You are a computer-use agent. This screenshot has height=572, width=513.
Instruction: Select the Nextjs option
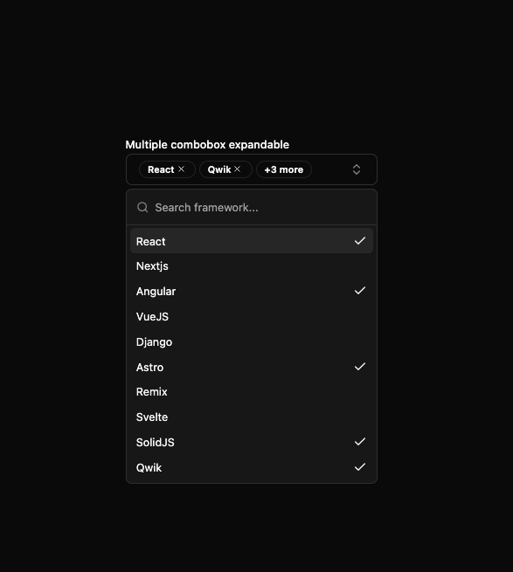[251, 266]
